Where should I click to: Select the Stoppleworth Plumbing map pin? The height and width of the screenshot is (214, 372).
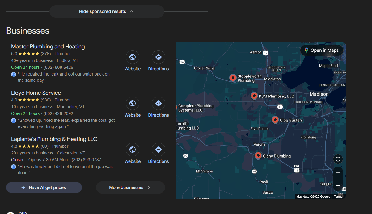pyautogui.click(x=233, y=78)
